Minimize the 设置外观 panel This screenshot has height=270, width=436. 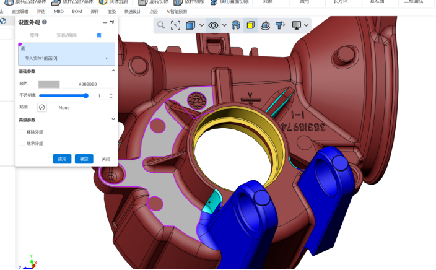(x=105, y=22)
